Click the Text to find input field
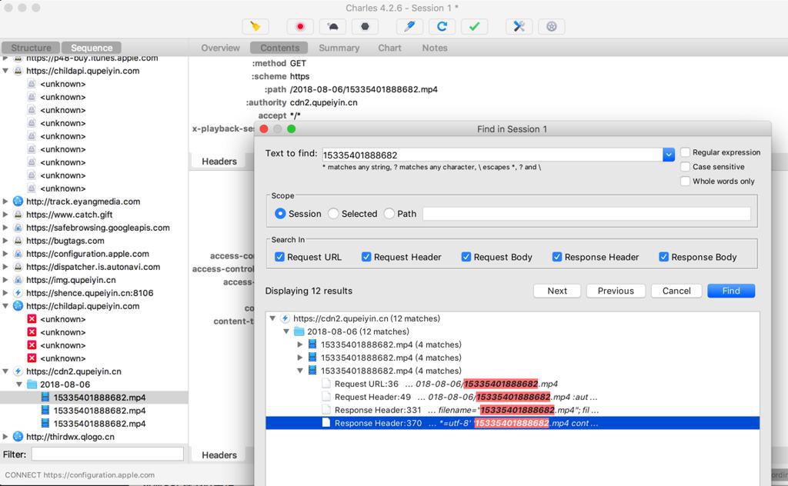This screenshot has height=486, width=788. pos(492,155)
